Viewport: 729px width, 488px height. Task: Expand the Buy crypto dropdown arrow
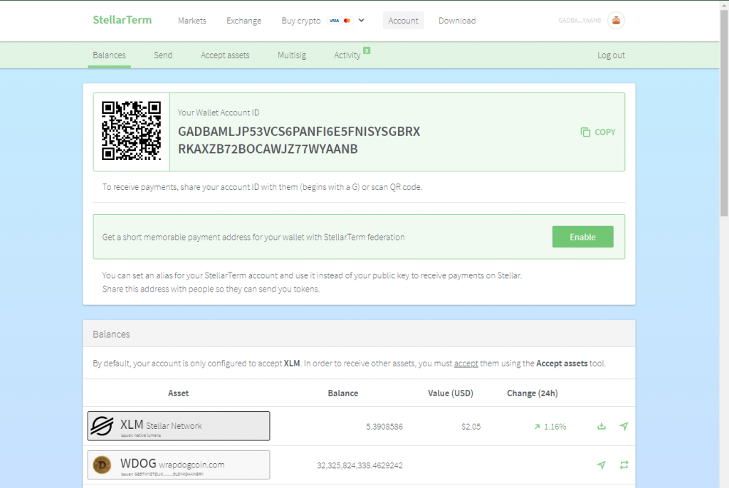[362, 21]
